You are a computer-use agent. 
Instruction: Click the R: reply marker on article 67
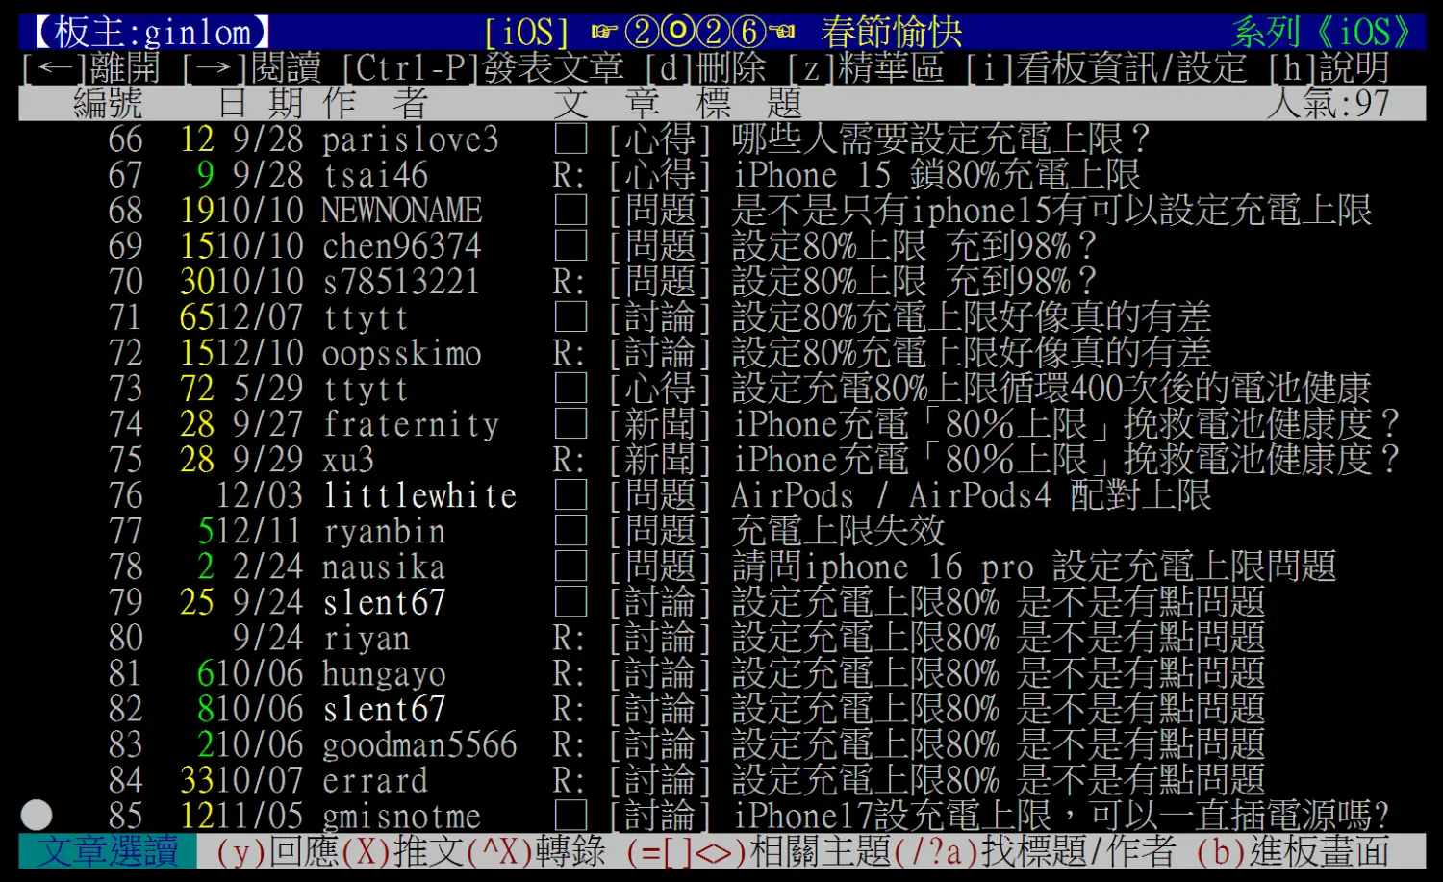(569, 175)
